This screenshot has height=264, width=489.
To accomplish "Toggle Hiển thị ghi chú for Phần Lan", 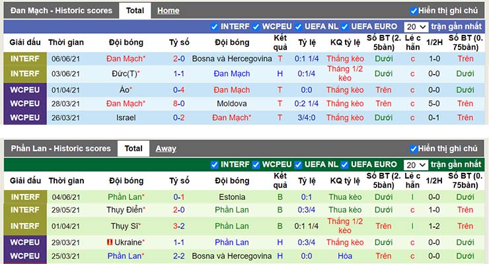I will pyautogui.click(x=414, y=148).
